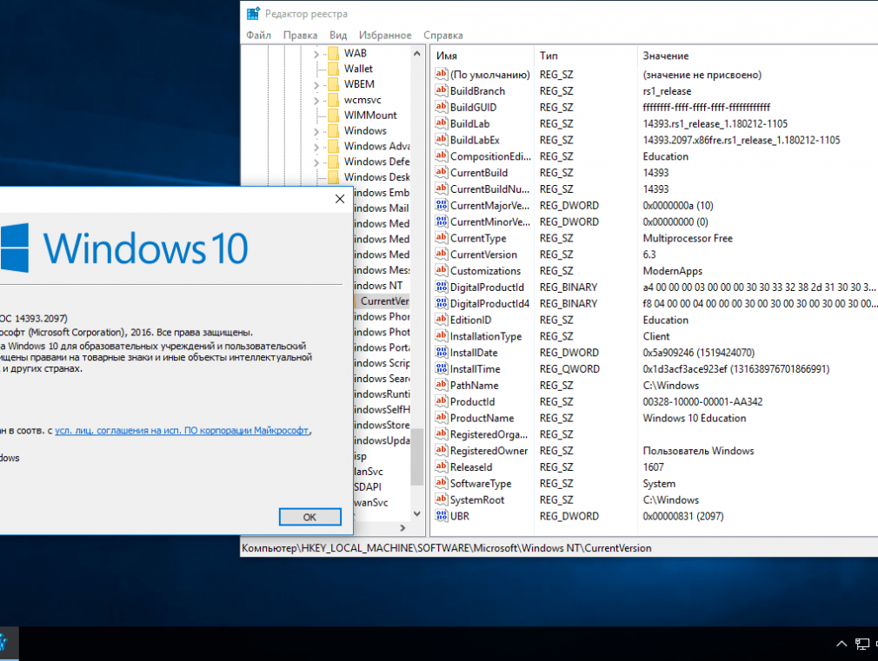Click the registry path in status bar

coord(446,548)
